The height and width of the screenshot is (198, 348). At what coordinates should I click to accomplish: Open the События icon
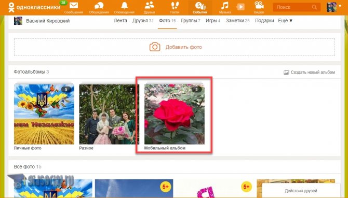point(200,6)
